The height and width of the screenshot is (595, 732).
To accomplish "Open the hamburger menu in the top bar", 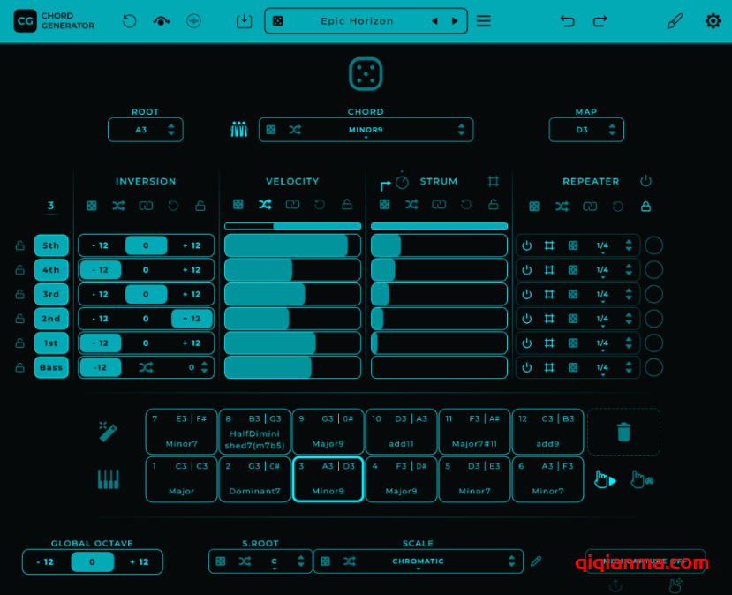I will (x=483, y=20).
